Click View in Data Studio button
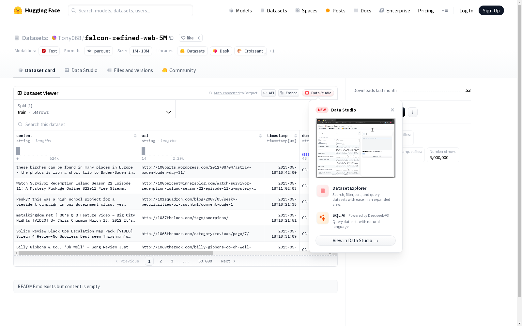This screenshot has height=326, width=522. coord(356,241)
